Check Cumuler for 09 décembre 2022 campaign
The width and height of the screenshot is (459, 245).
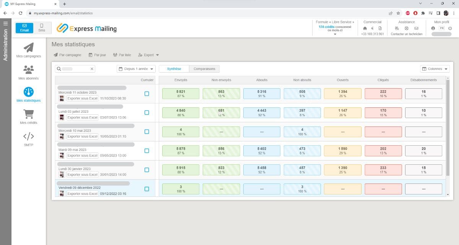click(147, 189)
